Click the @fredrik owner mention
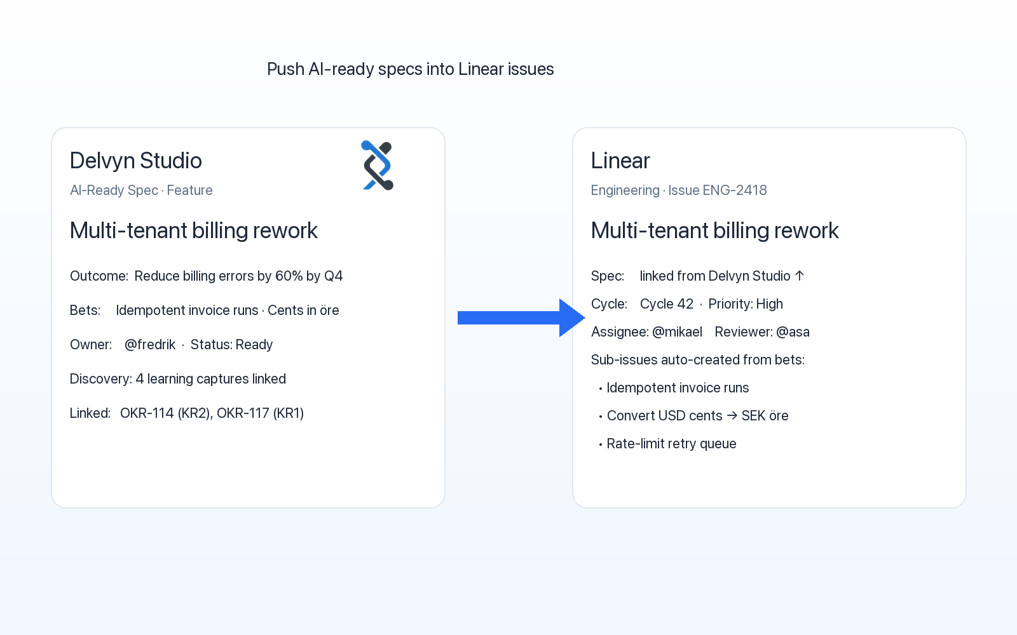The width and height of the screenshot is (1017, 635). click(x=150, y=345)
